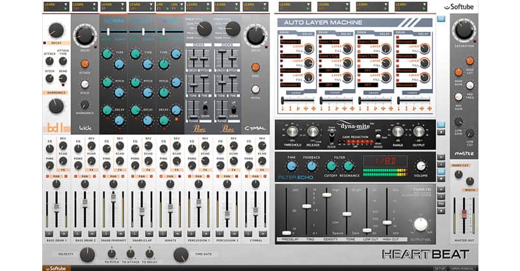Toggle the red LED beside bd1 Decay label
The image size is (520, 271).
click(x=45, y=43)
